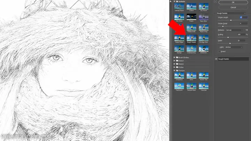Collapse the Texture filter folder
The width and height of the screenshot is (251, 141).
pyautogui.click(x=174, y=70)
